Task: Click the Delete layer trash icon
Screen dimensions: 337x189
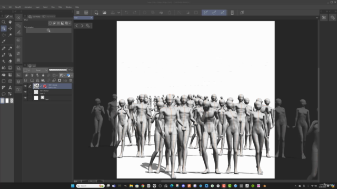Action: point(71,80)
